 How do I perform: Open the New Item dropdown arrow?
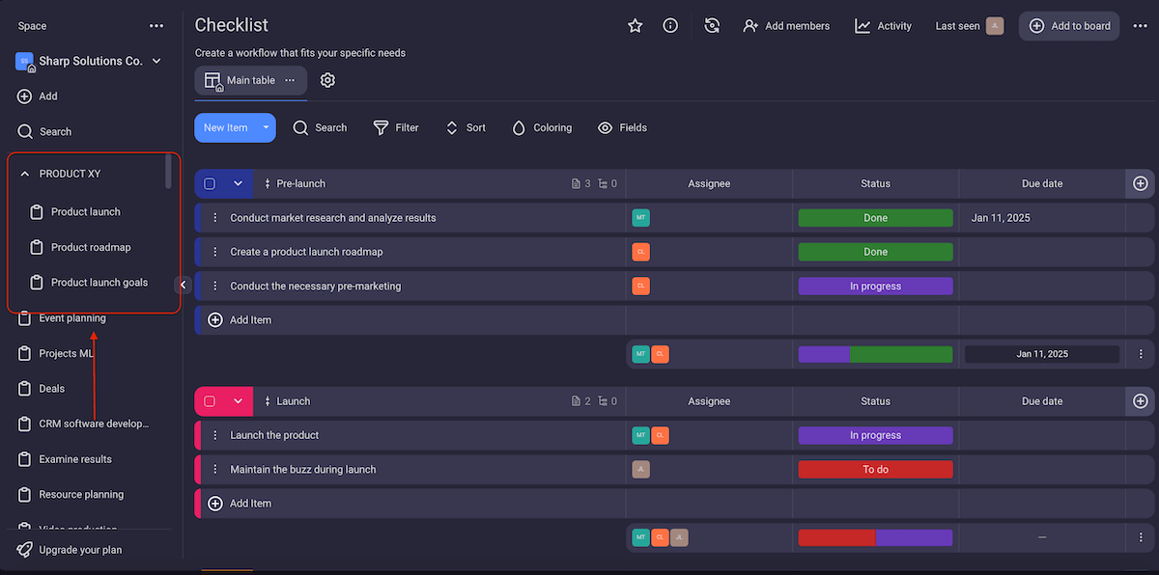[x=266, y=127]
